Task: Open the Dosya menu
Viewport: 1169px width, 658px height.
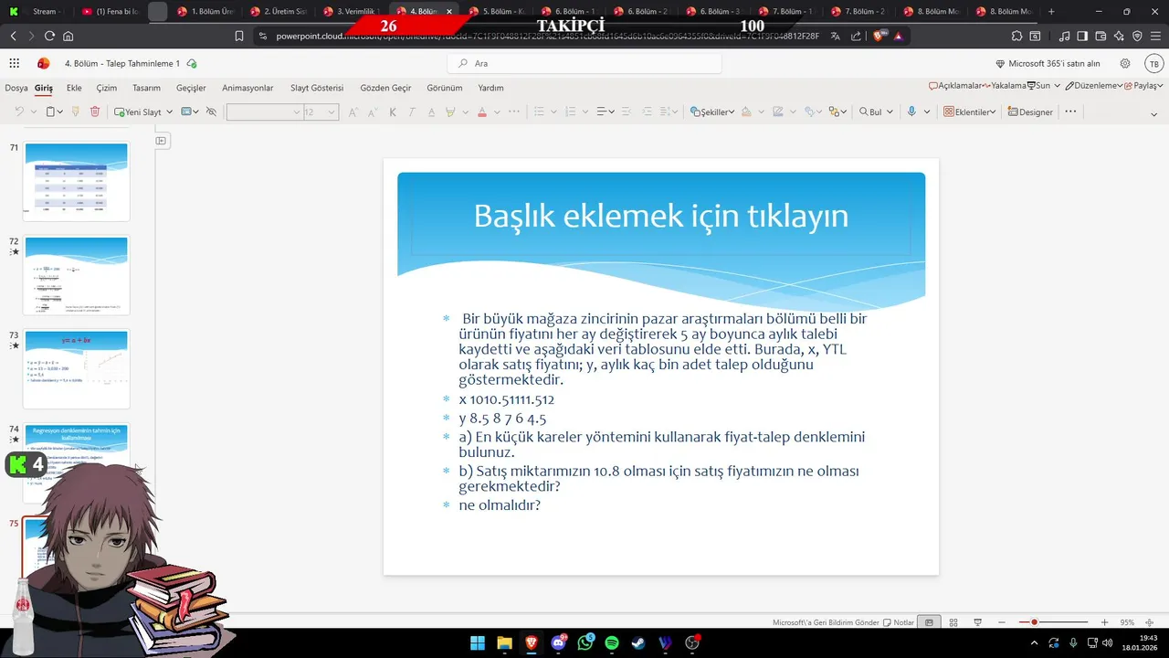Action: (x=16, y=88)
